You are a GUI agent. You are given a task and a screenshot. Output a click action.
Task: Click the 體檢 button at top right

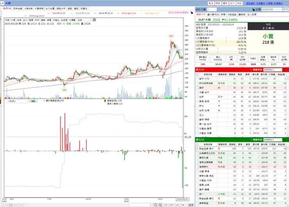[225, 3]
